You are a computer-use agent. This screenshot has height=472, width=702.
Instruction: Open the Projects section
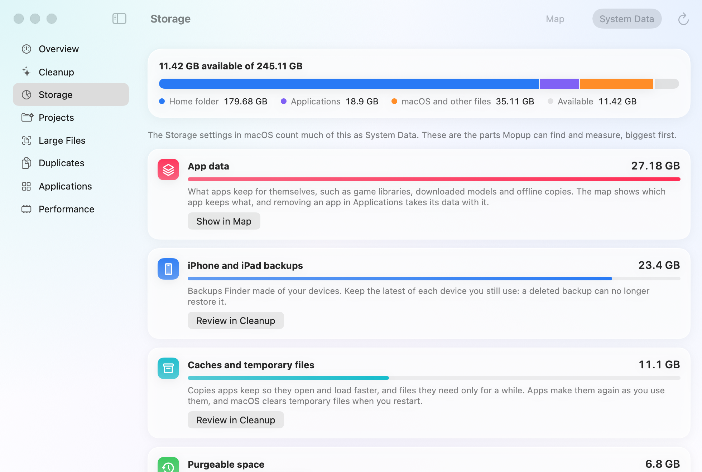tap(71, 117)
